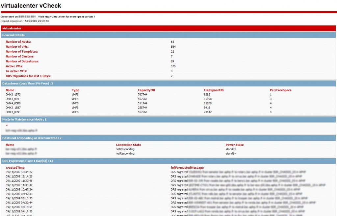Image resolution: width=337 pixels, height=216 pixels.
Task: Click the CapacityMB column header
Action: [146, 90]
